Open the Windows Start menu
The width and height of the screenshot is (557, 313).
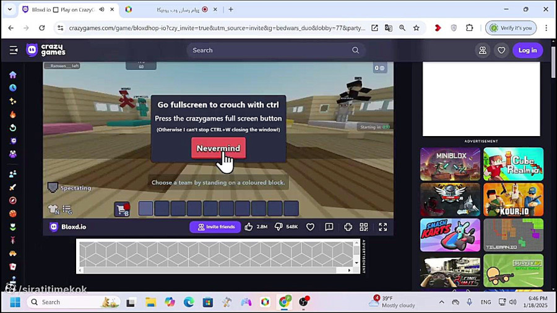tap(15, 302)
